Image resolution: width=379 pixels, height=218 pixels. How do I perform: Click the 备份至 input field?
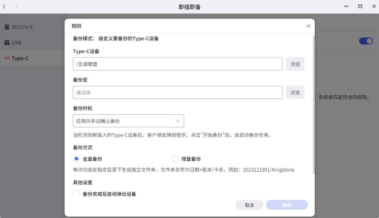coord(178,93)
